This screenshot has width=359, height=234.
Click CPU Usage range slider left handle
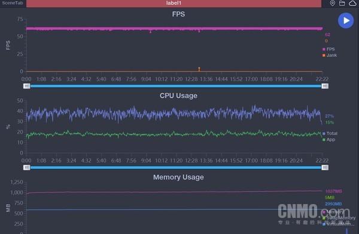coord(27,168)
